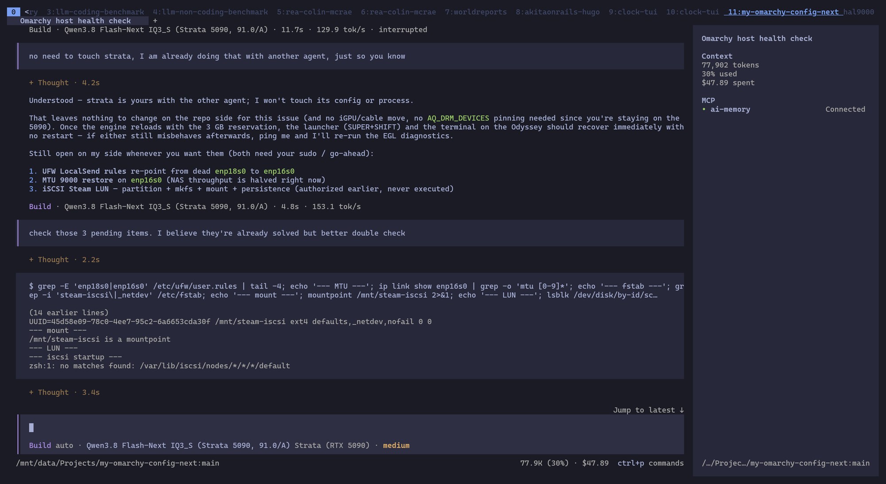Change the medium reasoning effort setting
The width and height of the screenshot is (886, 484).
tap(396, 445)
